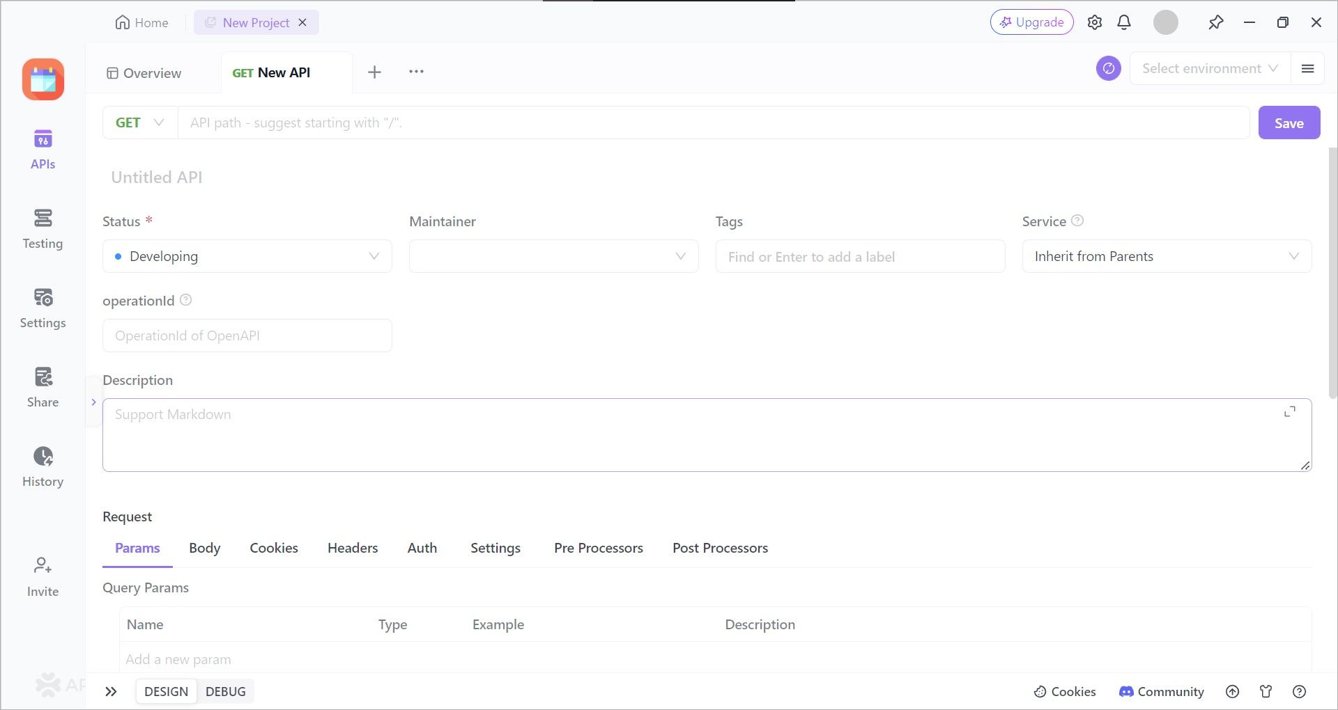Collapse the bottom toolbar with the double-chevron
Image resolution: width=1338 pixels, height=710 pixels.
[x=111, y=691]
